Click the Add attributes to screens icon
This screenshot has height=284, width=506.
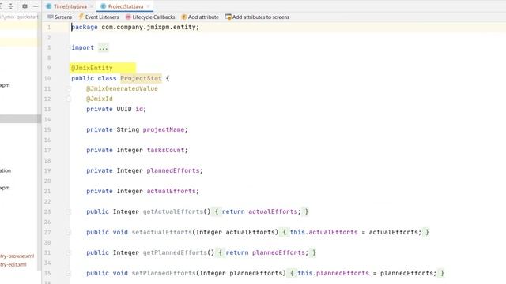click(228, 17)
